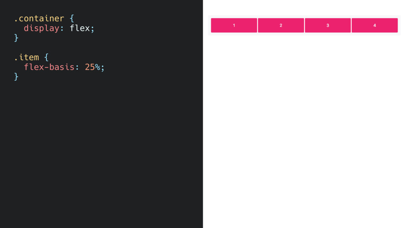Click empty dark code panel below CSS
This screenshot has height=228, width=406.
pos(101,155)
